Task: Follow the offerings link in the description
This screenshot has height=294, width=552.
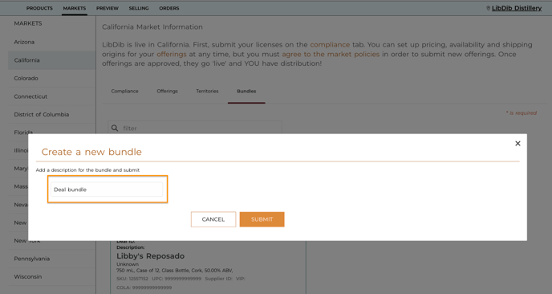Action: (172, 55)
